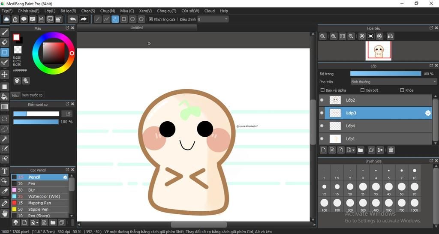This screenshot has height=234, width=439.
Task: Toggle the Khử răng cưa checkbox
Action: click(x=150, y=19)
